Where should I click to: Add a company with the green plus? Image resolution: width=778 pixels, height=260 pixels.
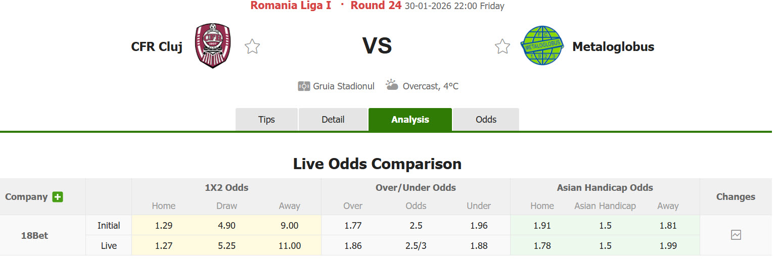58,197
